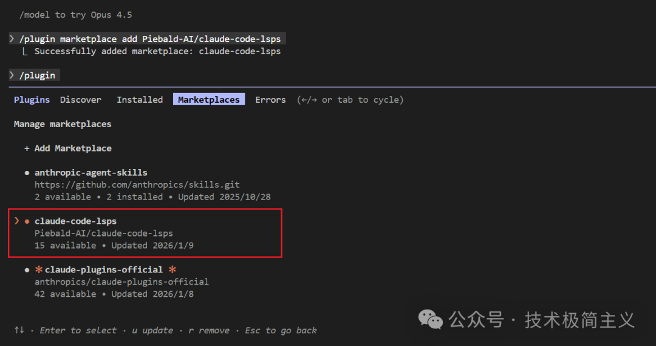Viewport: 656px width, 346px height.
Task: Click the 'Enter to select' hint
Action: [x=78, y=331]
